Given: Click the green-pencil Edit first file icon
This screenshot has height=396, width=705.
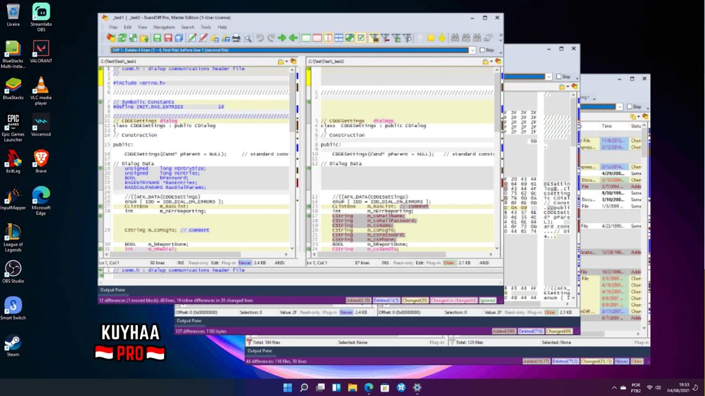Looking at the screenshot, I should click(192, 38).
